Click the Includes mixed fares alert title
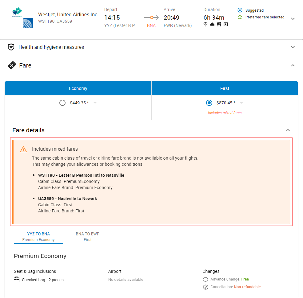303x298 pixels. [55, 149]
